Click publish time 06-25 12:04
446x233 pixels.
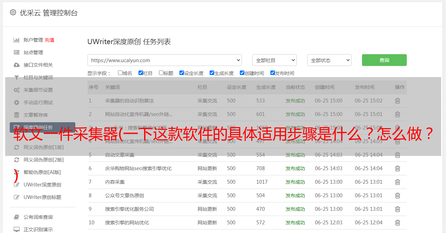[369, 223]
